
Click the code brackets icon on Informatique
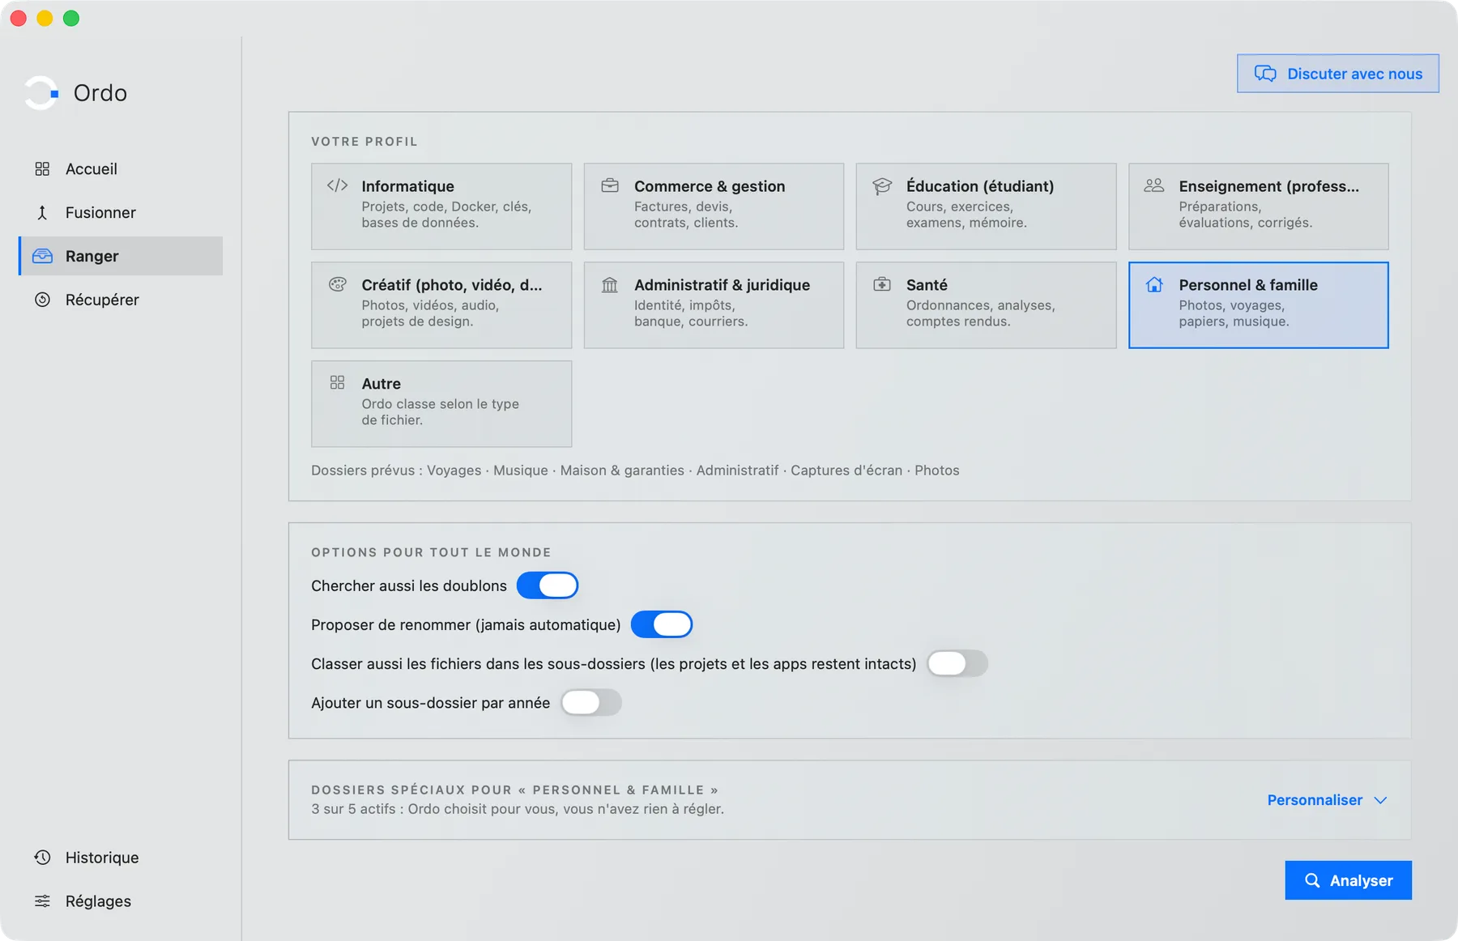click(x=338, y=185)
